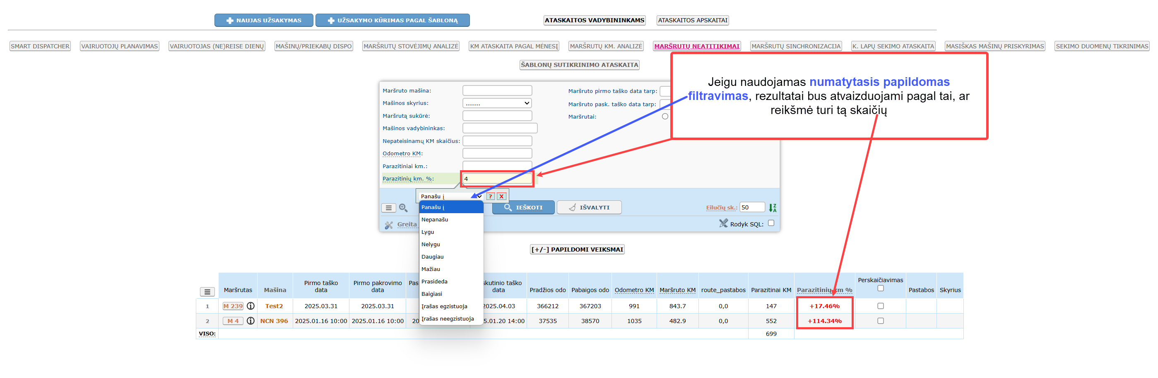The height and width of the screenshot is (378, 1158).
Task: Open the Mašinos skyrius dropdown
Action: (x=497, y=103)
